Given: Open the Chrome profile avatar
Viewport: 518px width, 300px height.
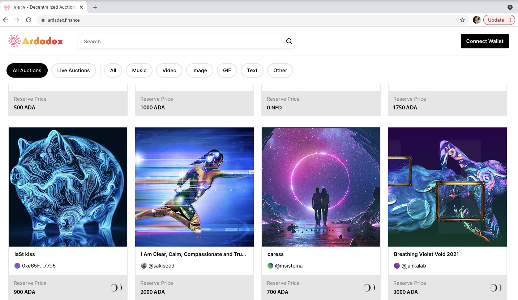Looking at the screenshot, I should tap(476, 20).
